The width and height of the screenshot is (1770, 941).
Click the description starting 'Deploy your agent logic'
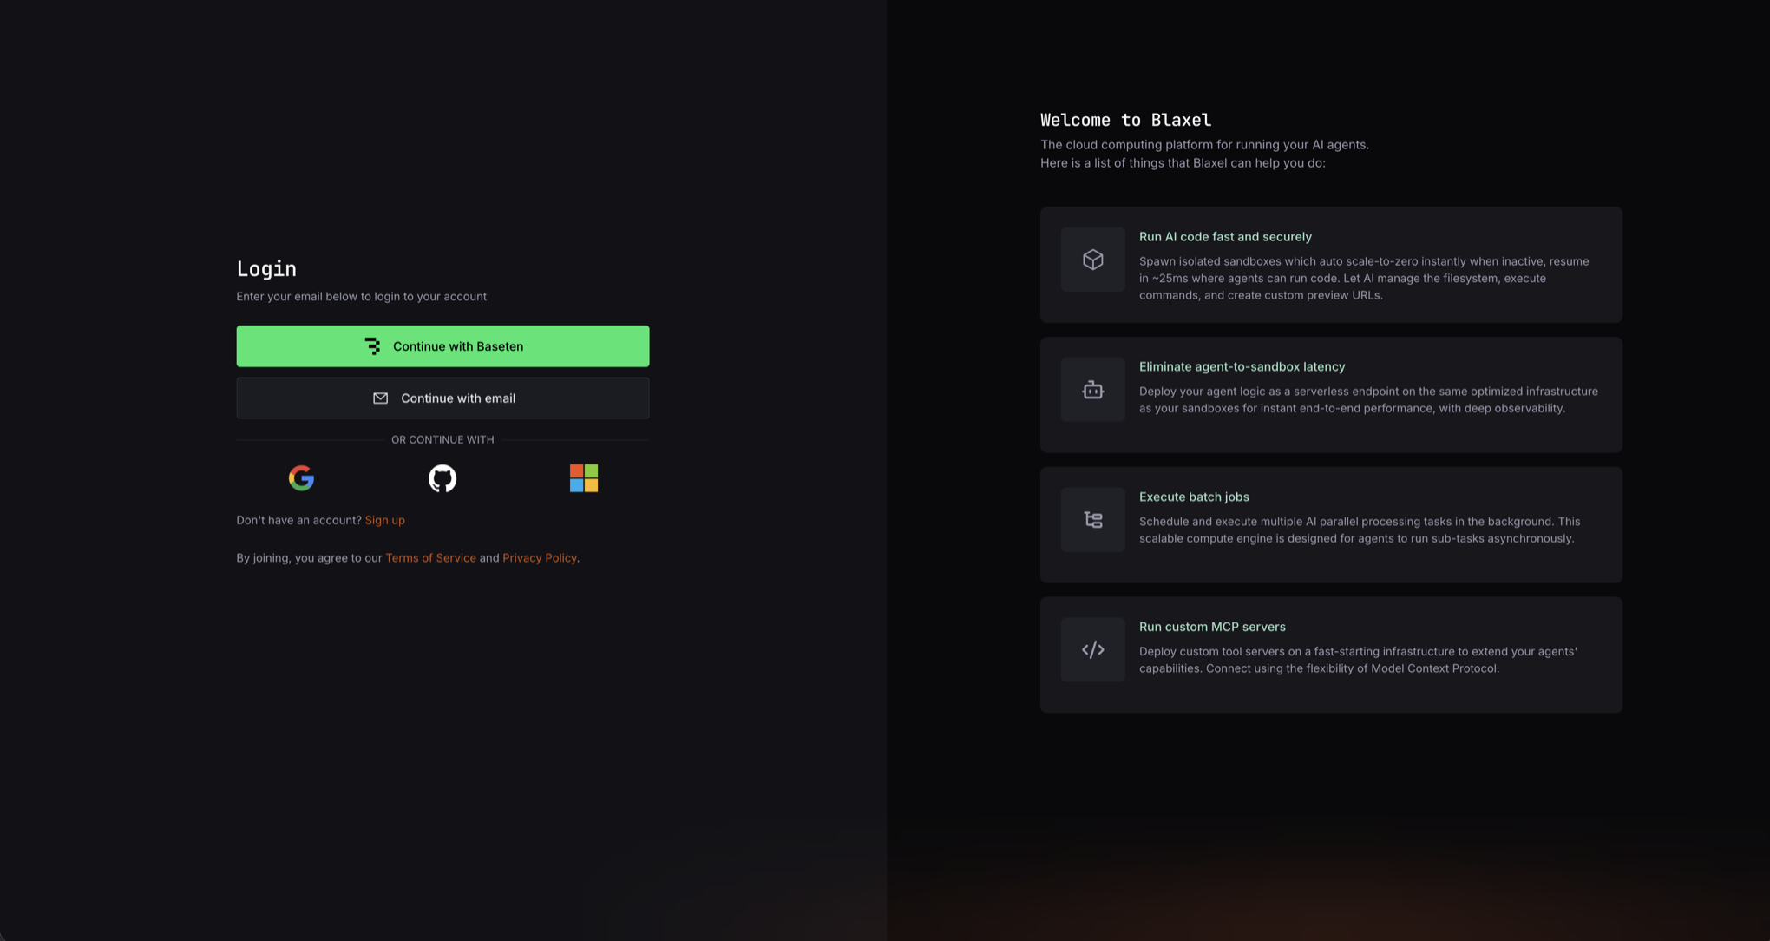[1368, 399]
